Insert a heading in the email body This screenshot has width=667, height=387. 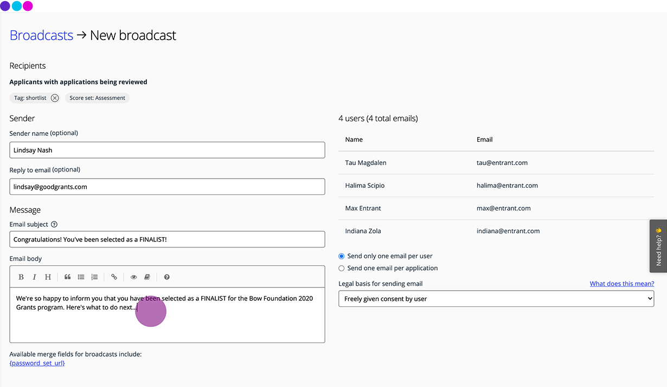(48, 277)
